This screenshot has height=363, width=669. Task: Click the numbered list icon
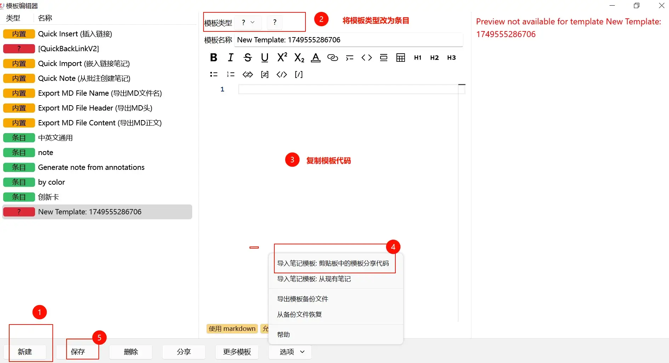pos(230,75)
